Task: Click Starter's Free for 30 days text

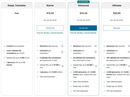Action: point(50,33)
